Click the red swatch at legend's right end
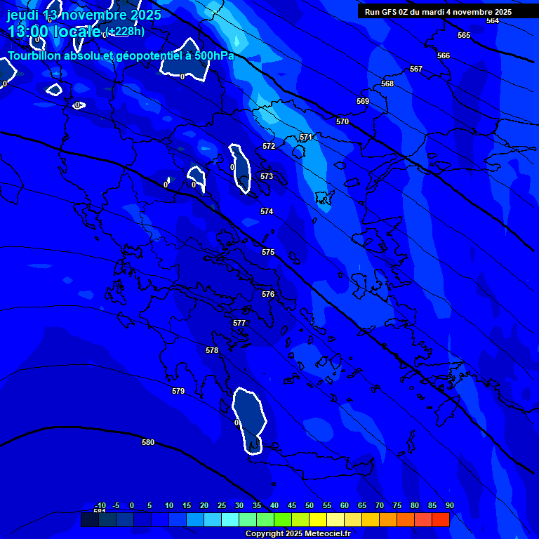Image resolution: width=539 pixels, height=539 pixels. coord(441,520)
